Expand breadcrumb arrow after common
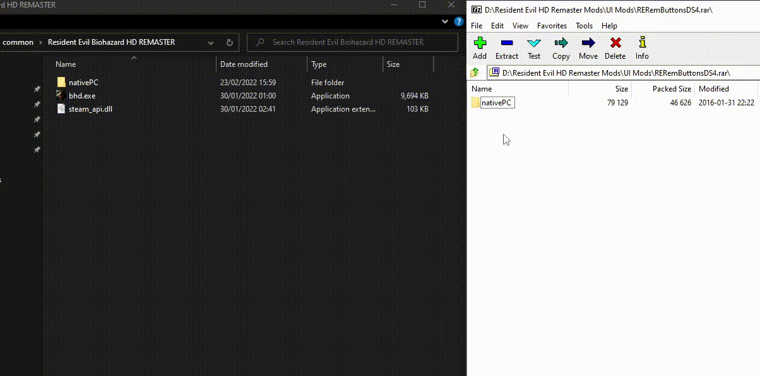Viewport: 760px width, 376px height. (x=42, y=42)
